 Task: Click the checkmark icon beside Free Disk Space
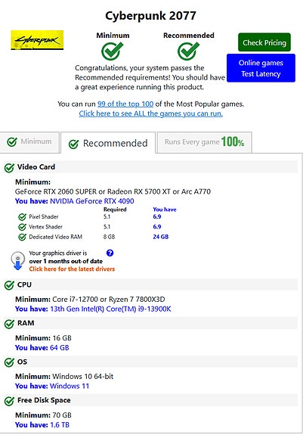click(9, 401)
